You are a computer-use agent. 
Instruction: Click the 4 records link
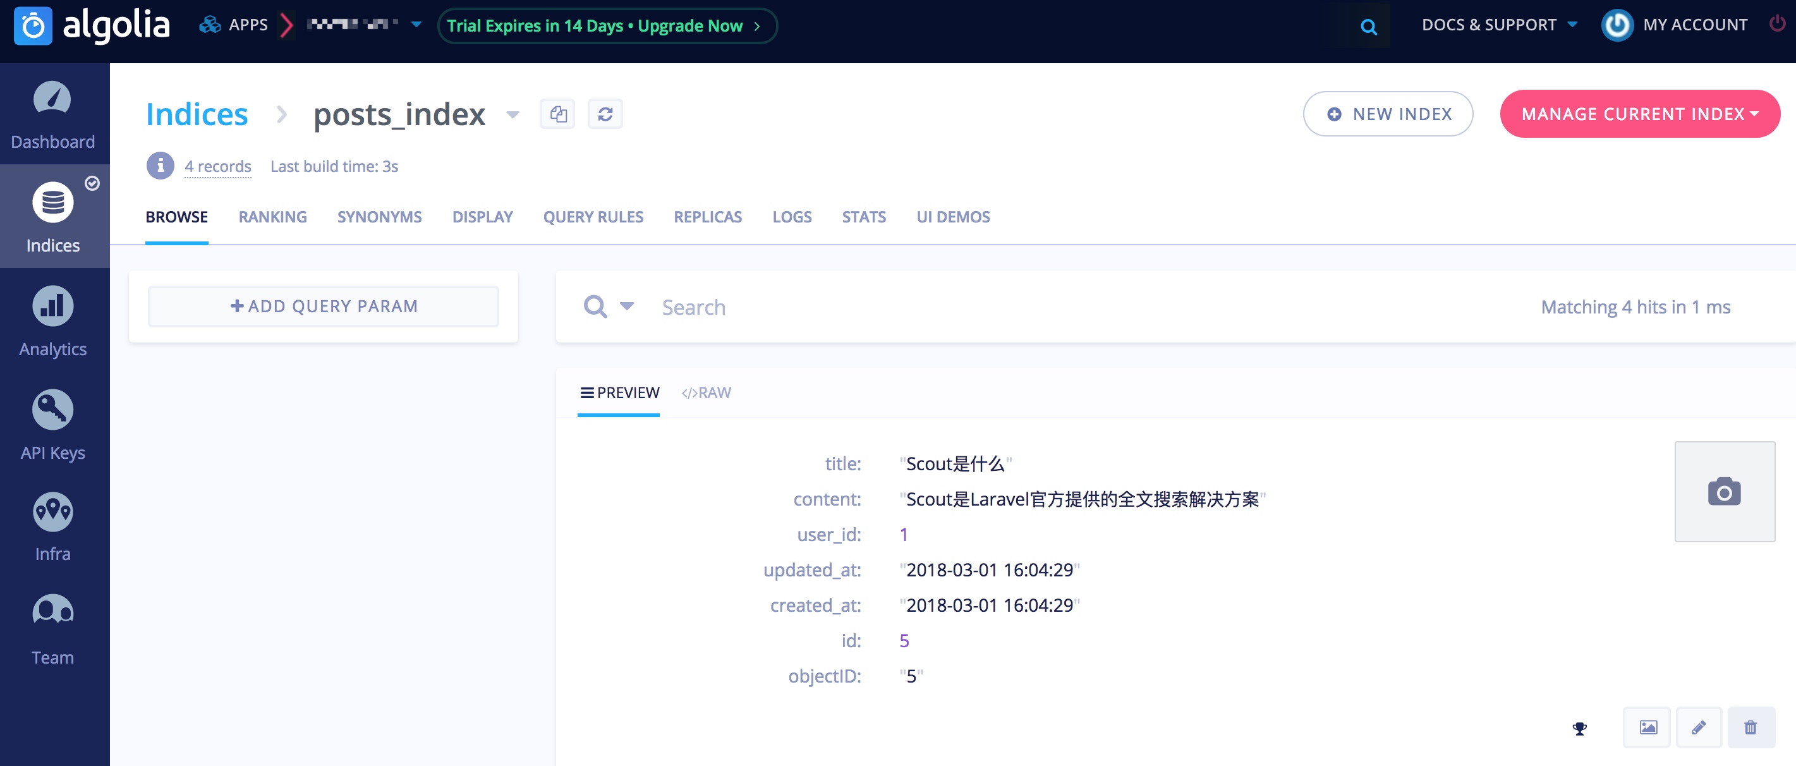click(x=217, y=166)
